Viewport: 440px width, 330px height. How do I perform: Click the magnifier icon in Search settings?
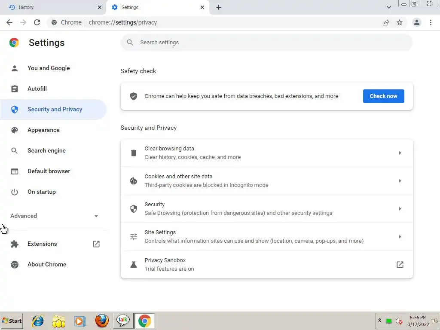click(130, 43)
